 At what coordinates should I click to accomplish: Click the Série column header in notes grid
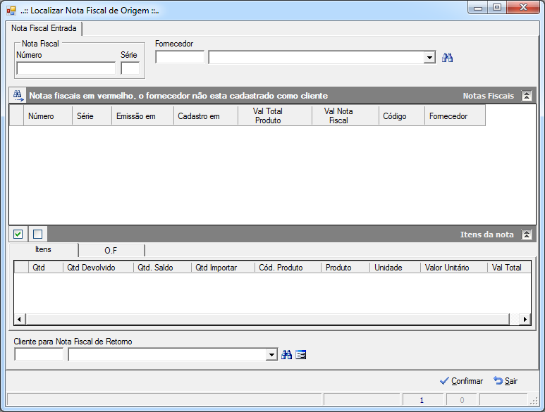tap(92, 116)
